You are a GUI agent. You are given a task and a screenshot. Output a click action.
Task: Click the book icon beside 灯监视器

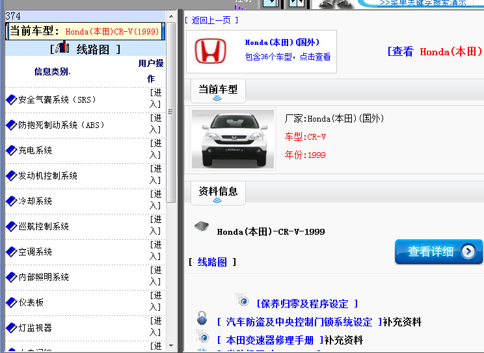(x=12, y=328)
